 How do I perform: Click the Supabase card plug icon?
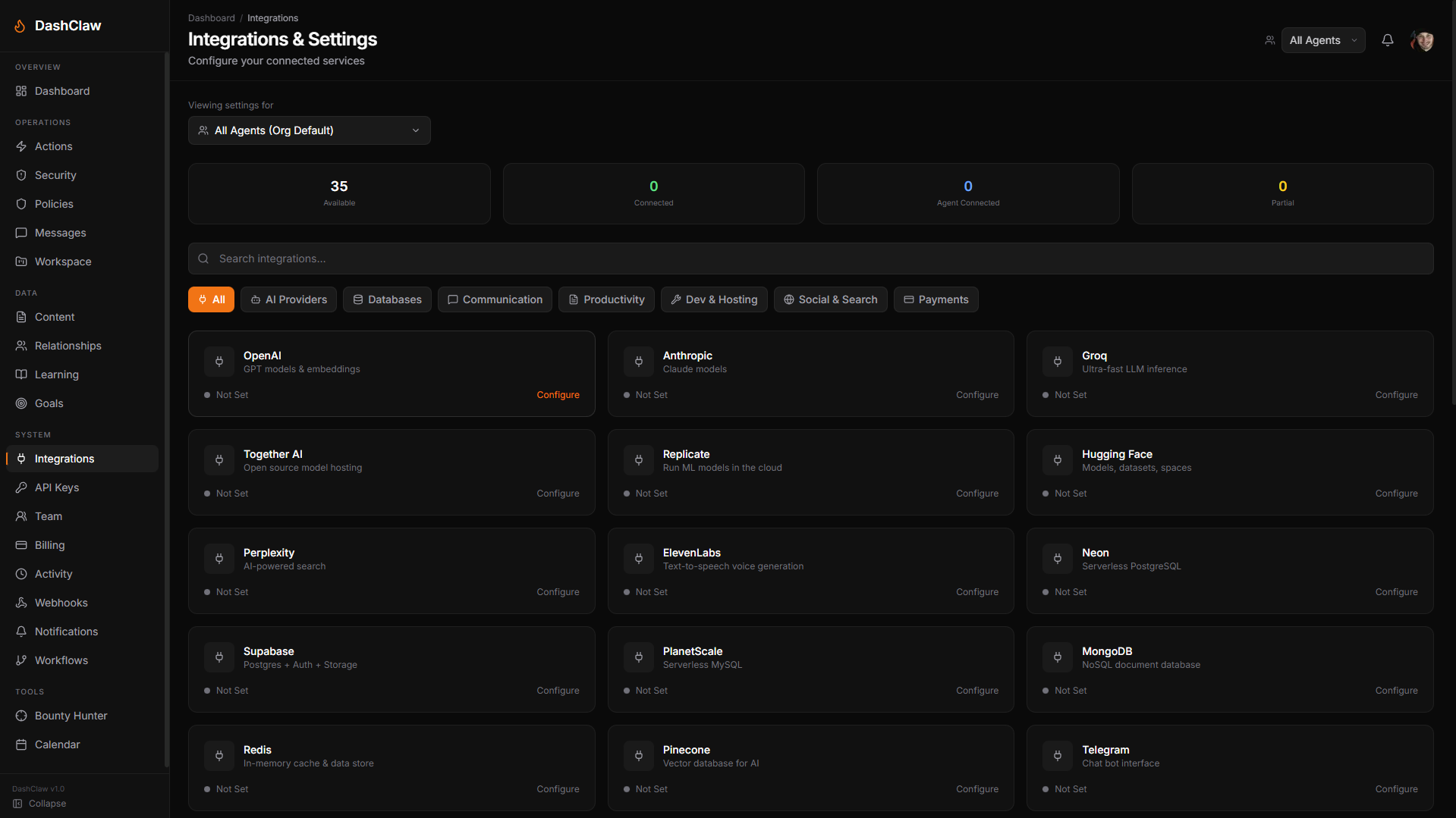coord(219,657)
